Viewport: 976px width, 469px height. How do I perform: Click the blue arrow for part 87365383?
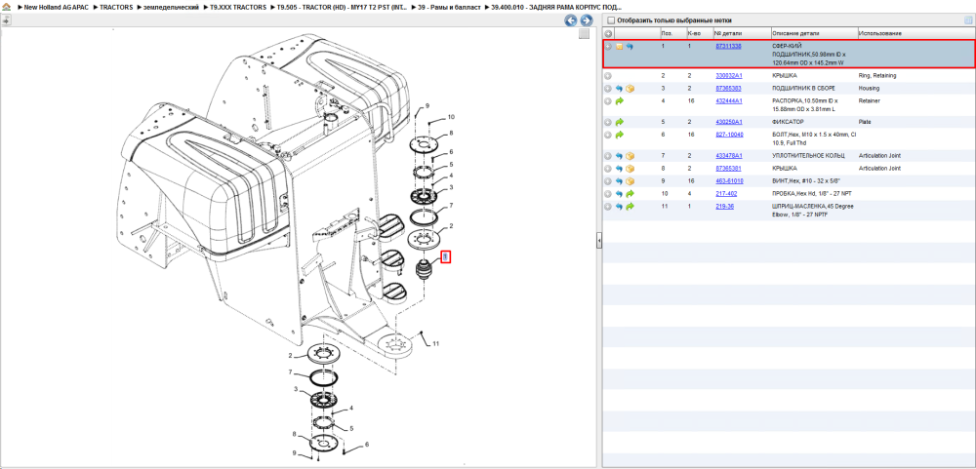620,89
